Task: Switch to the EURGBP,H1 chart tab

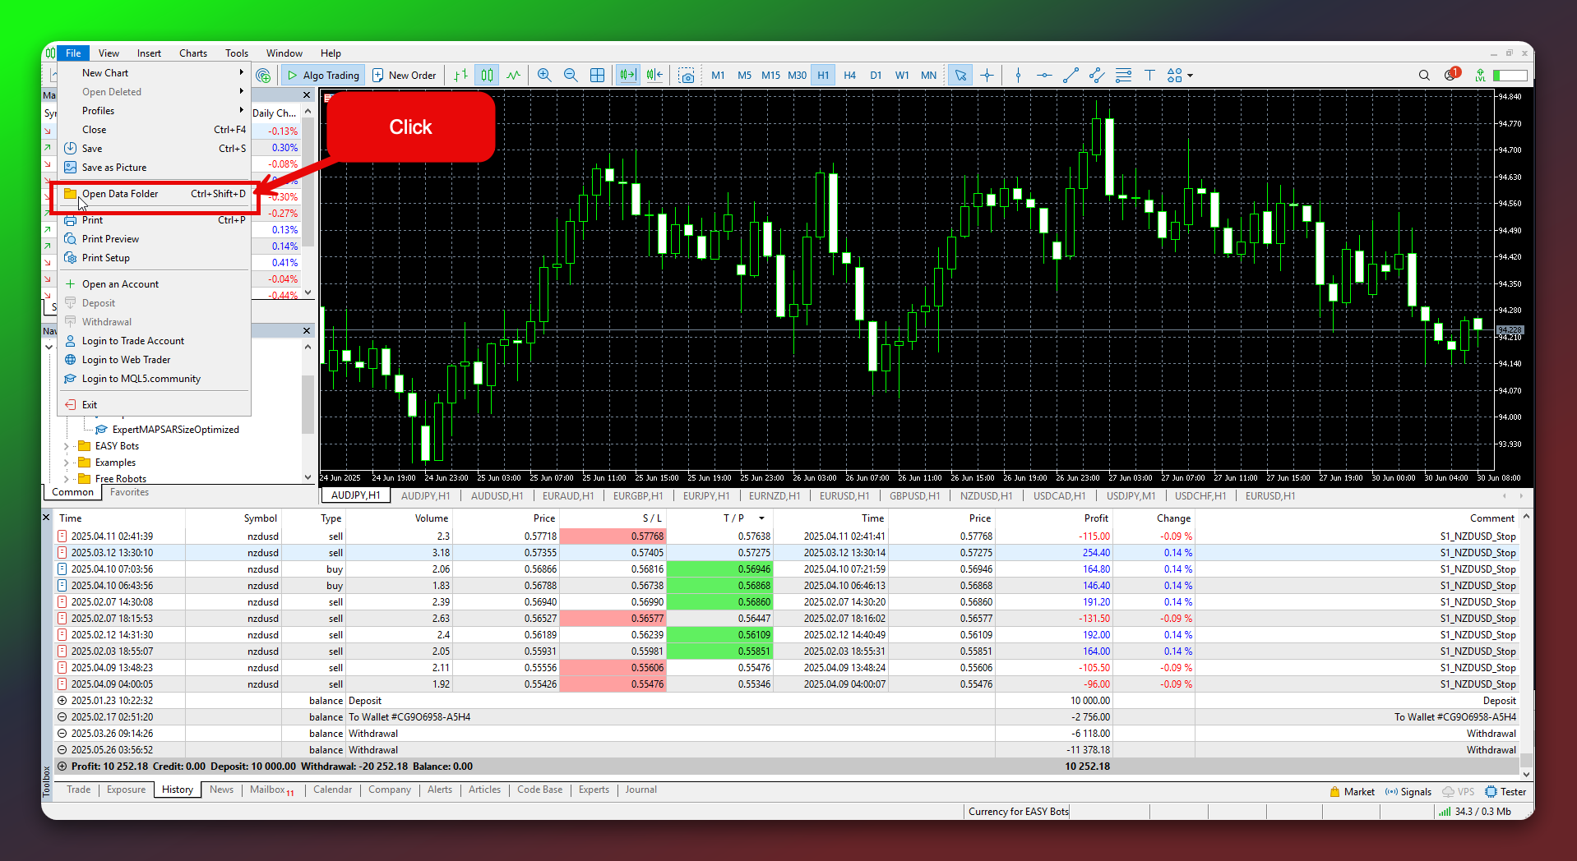Action: (x=638, y=495)
